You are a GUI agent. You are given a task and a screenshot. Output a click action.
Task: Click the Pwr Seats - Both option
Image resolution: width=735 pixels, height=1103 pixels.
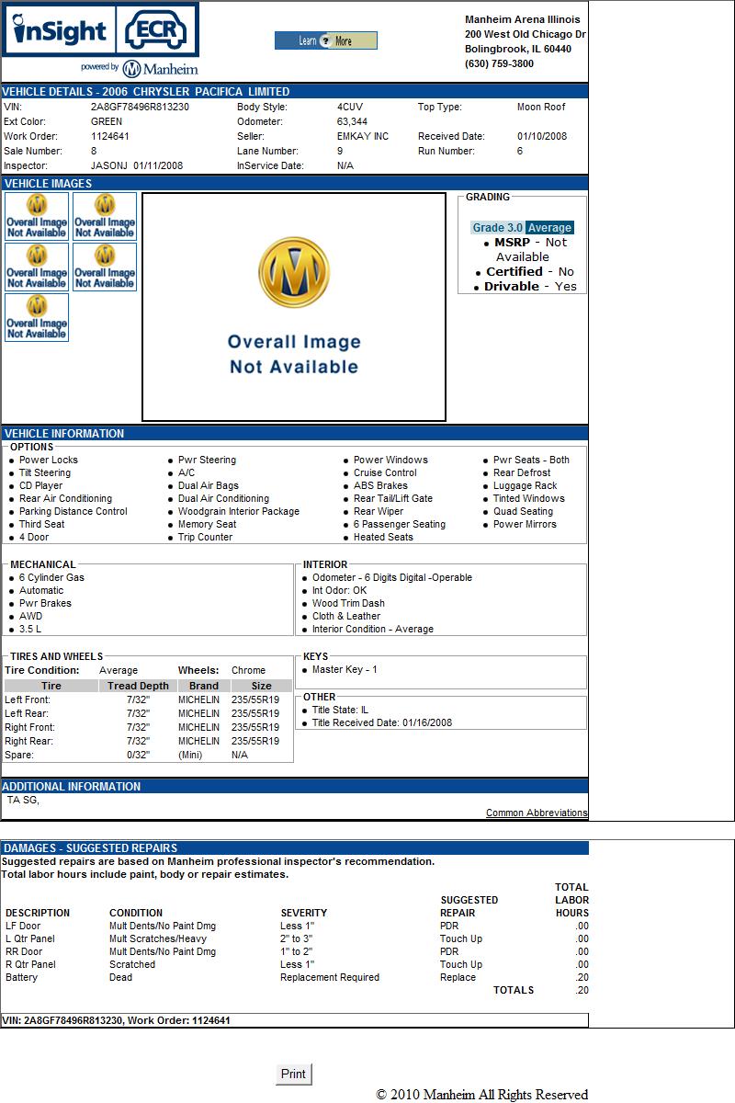tap(531, 460)
